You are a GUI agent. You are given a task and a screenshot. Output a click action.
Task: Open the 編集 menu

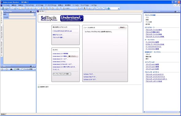point(14,5)
